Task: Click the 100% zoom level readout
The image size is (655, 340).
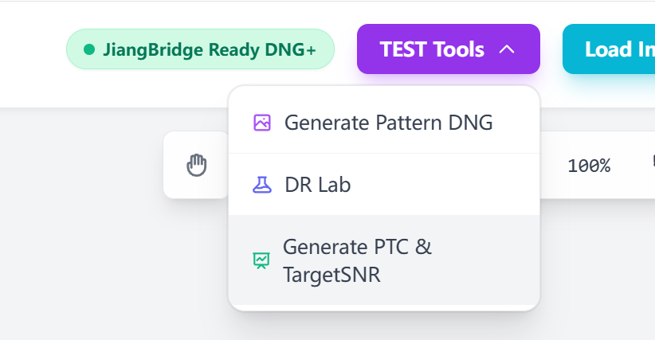Action: coord(589,166)
